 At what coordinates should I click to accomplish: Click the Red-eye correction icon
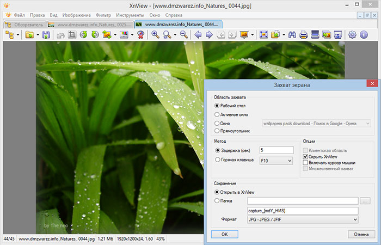click(x=140, y=35)
